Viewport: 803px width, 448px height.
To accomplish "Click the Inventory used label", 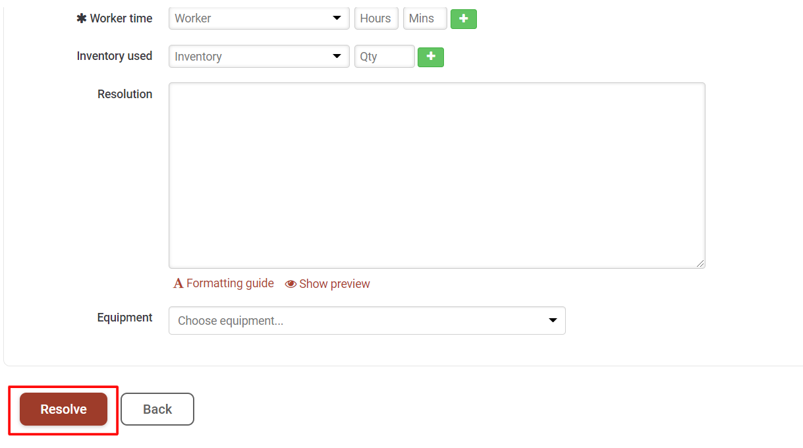I will [115, 56].
